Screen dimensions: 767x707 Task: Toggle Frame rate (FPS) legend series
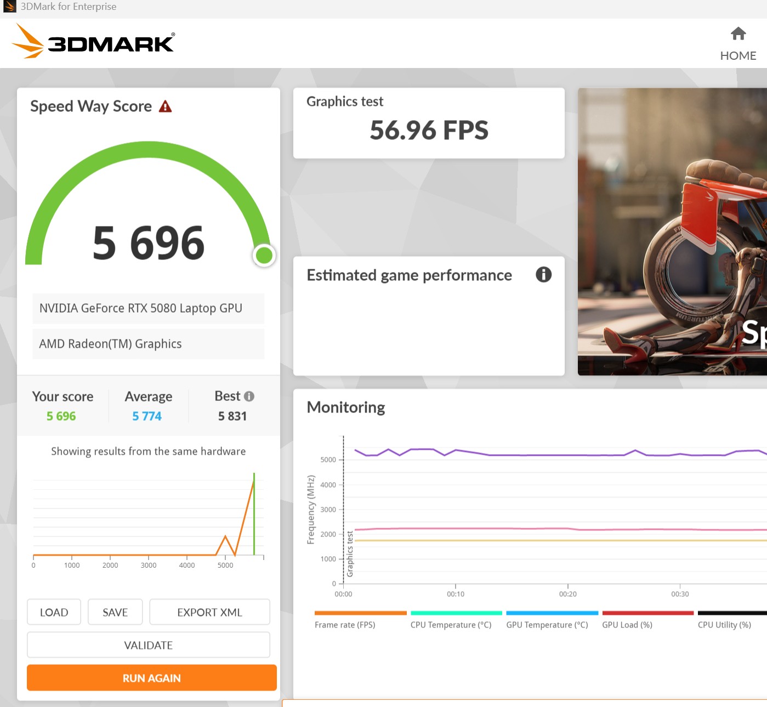point(345,625)
